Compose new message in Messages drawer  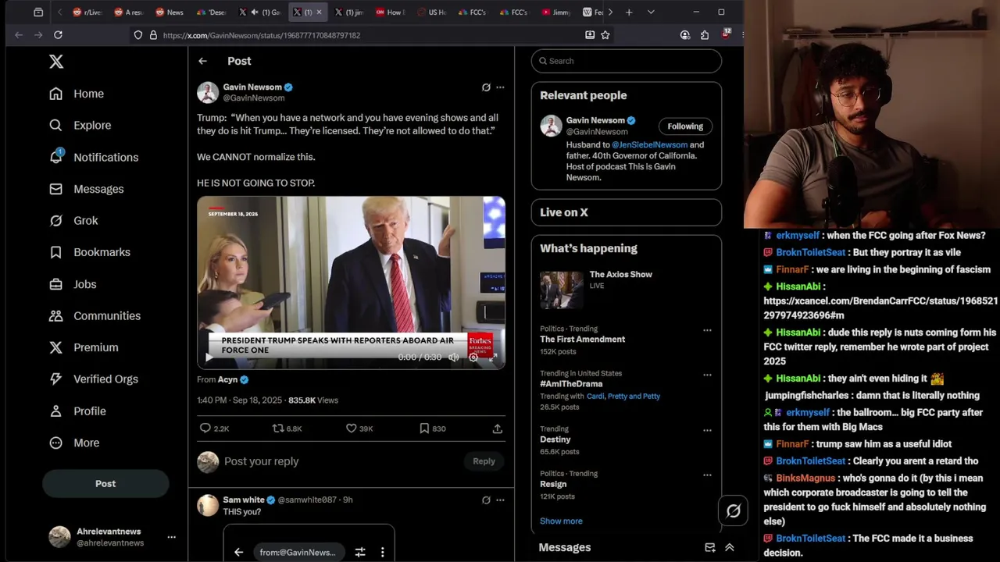point(710,548)
